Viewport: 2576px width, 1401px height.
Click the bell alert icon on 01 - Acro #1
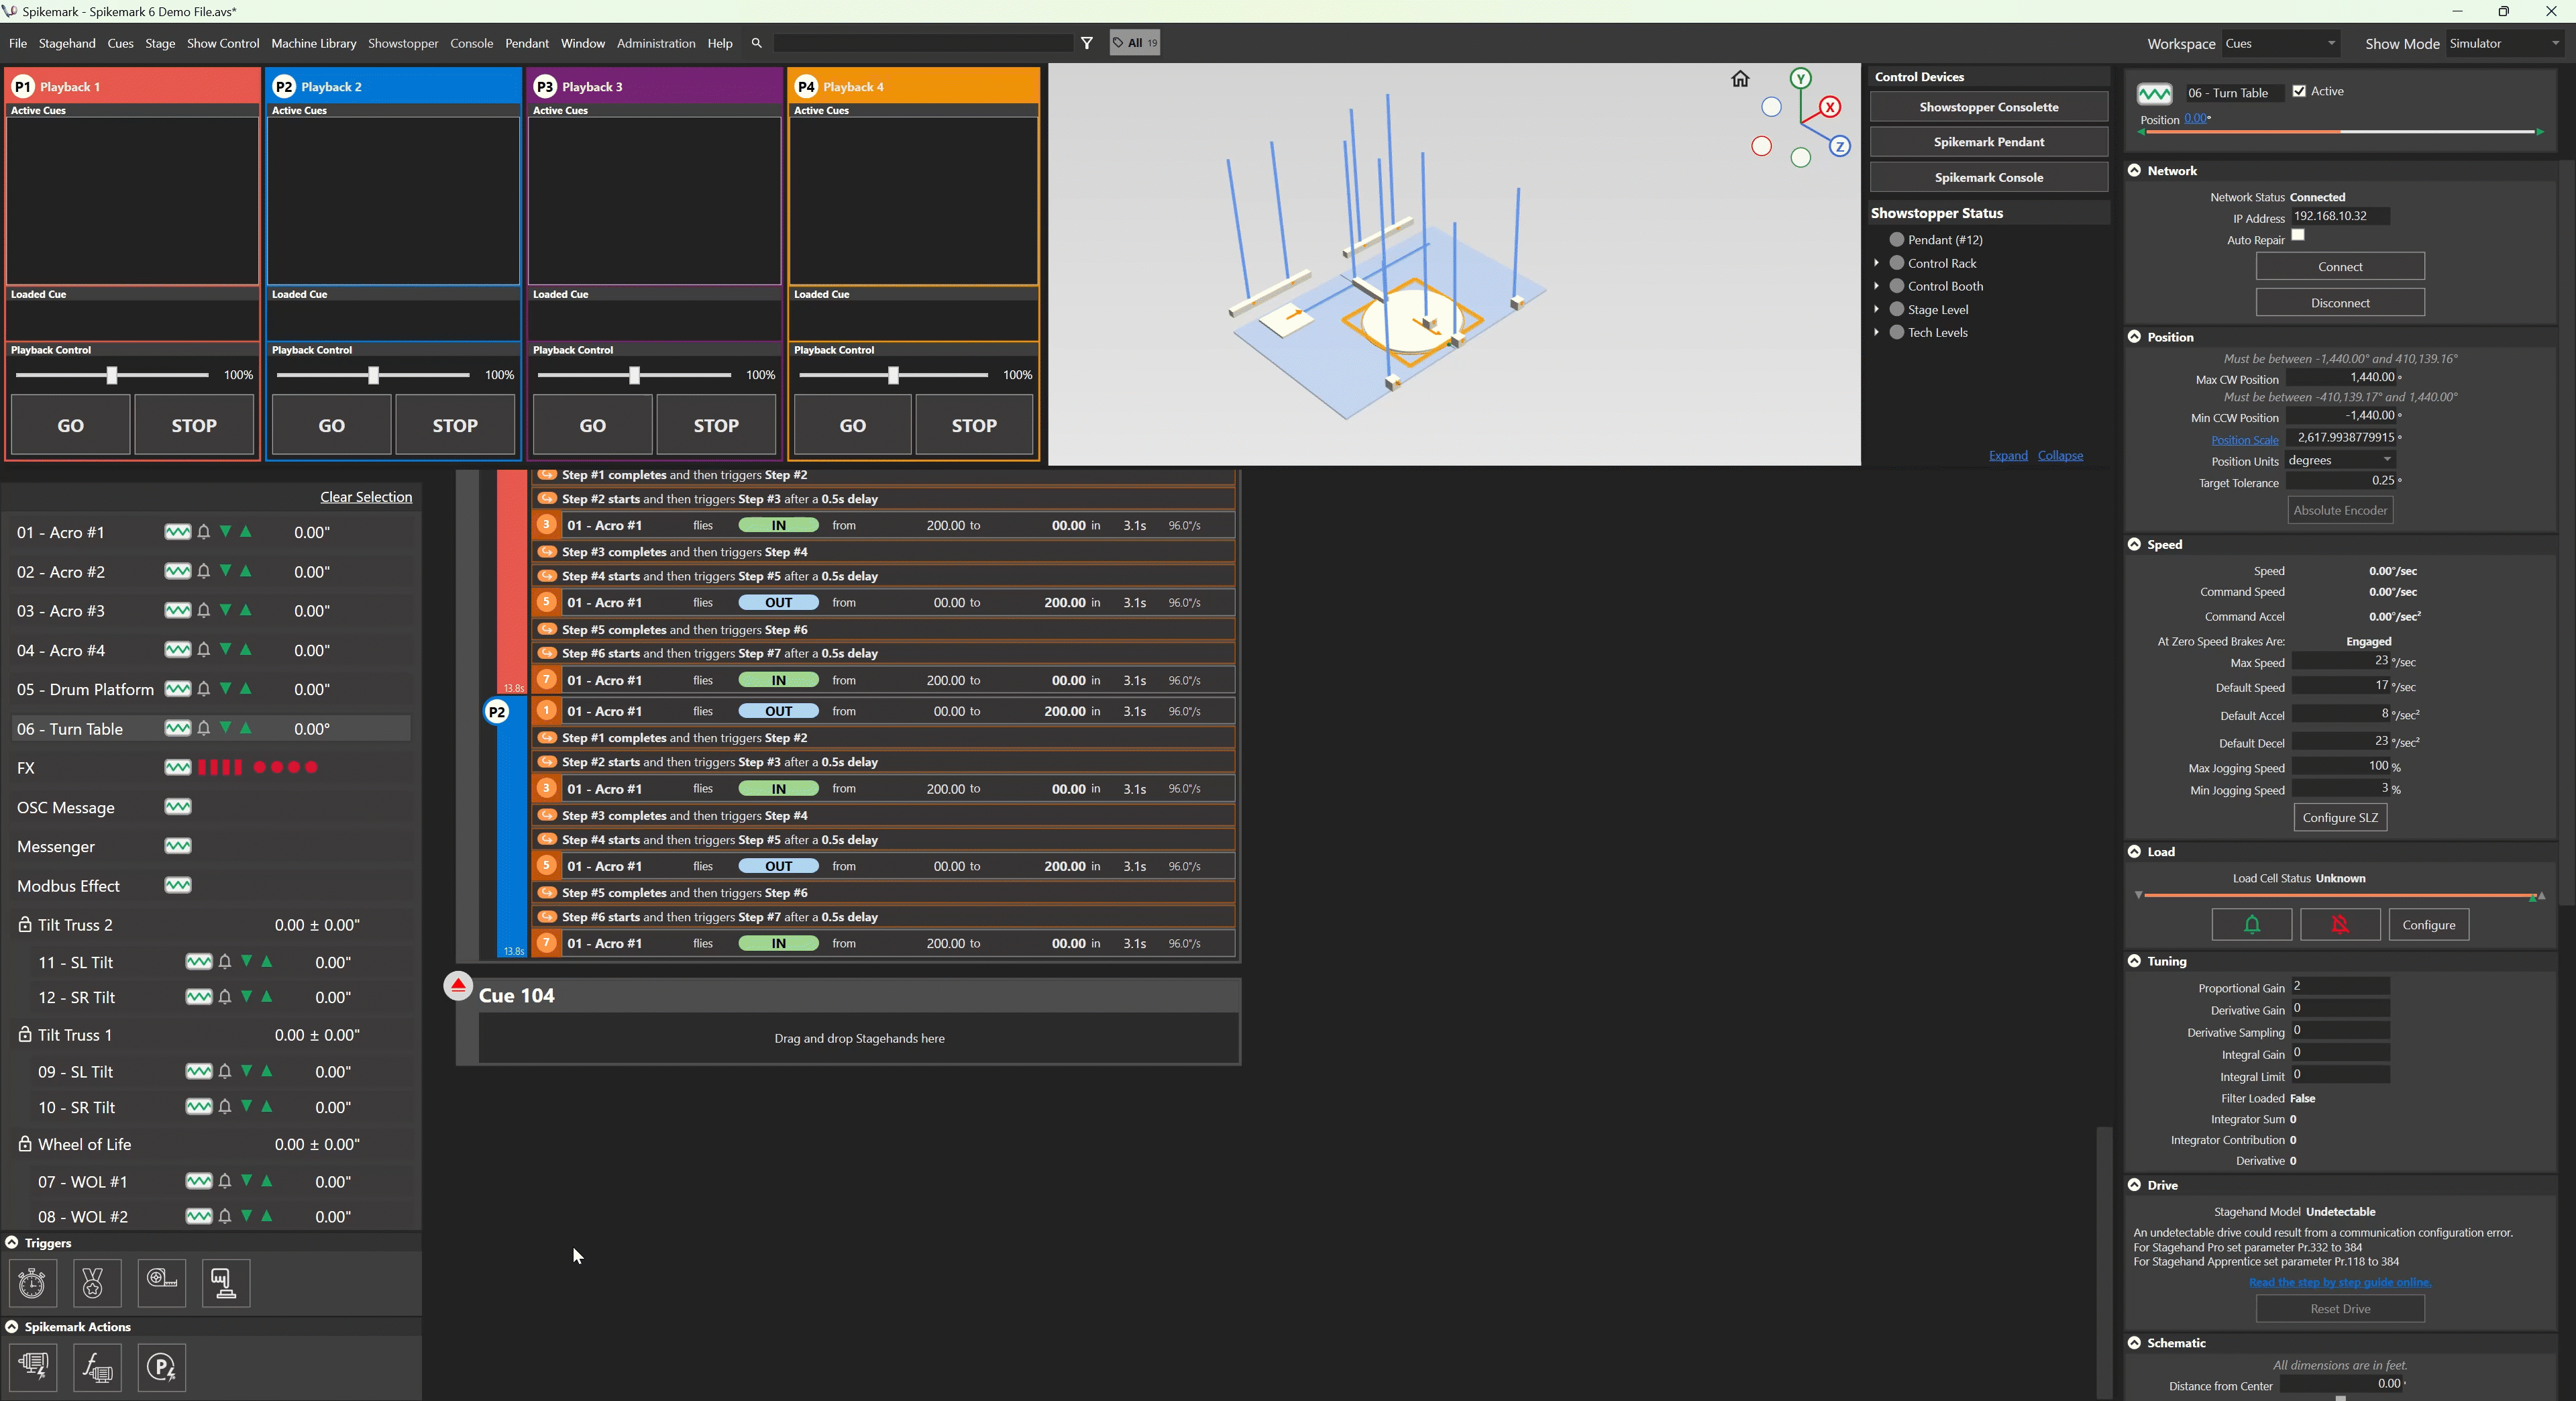(203, 532)
